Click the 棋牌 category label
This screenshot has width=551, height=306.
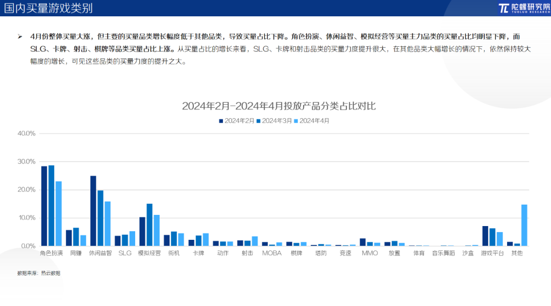point(296,253)
